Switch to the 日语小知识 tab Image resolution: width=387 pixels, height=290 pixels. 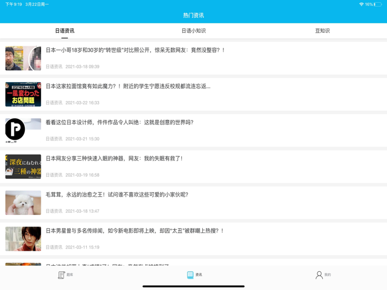coord(193,31)
